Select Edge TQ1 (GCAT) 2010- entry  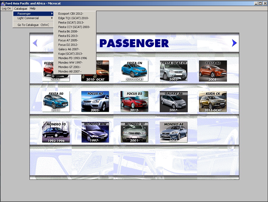[75, 18]
